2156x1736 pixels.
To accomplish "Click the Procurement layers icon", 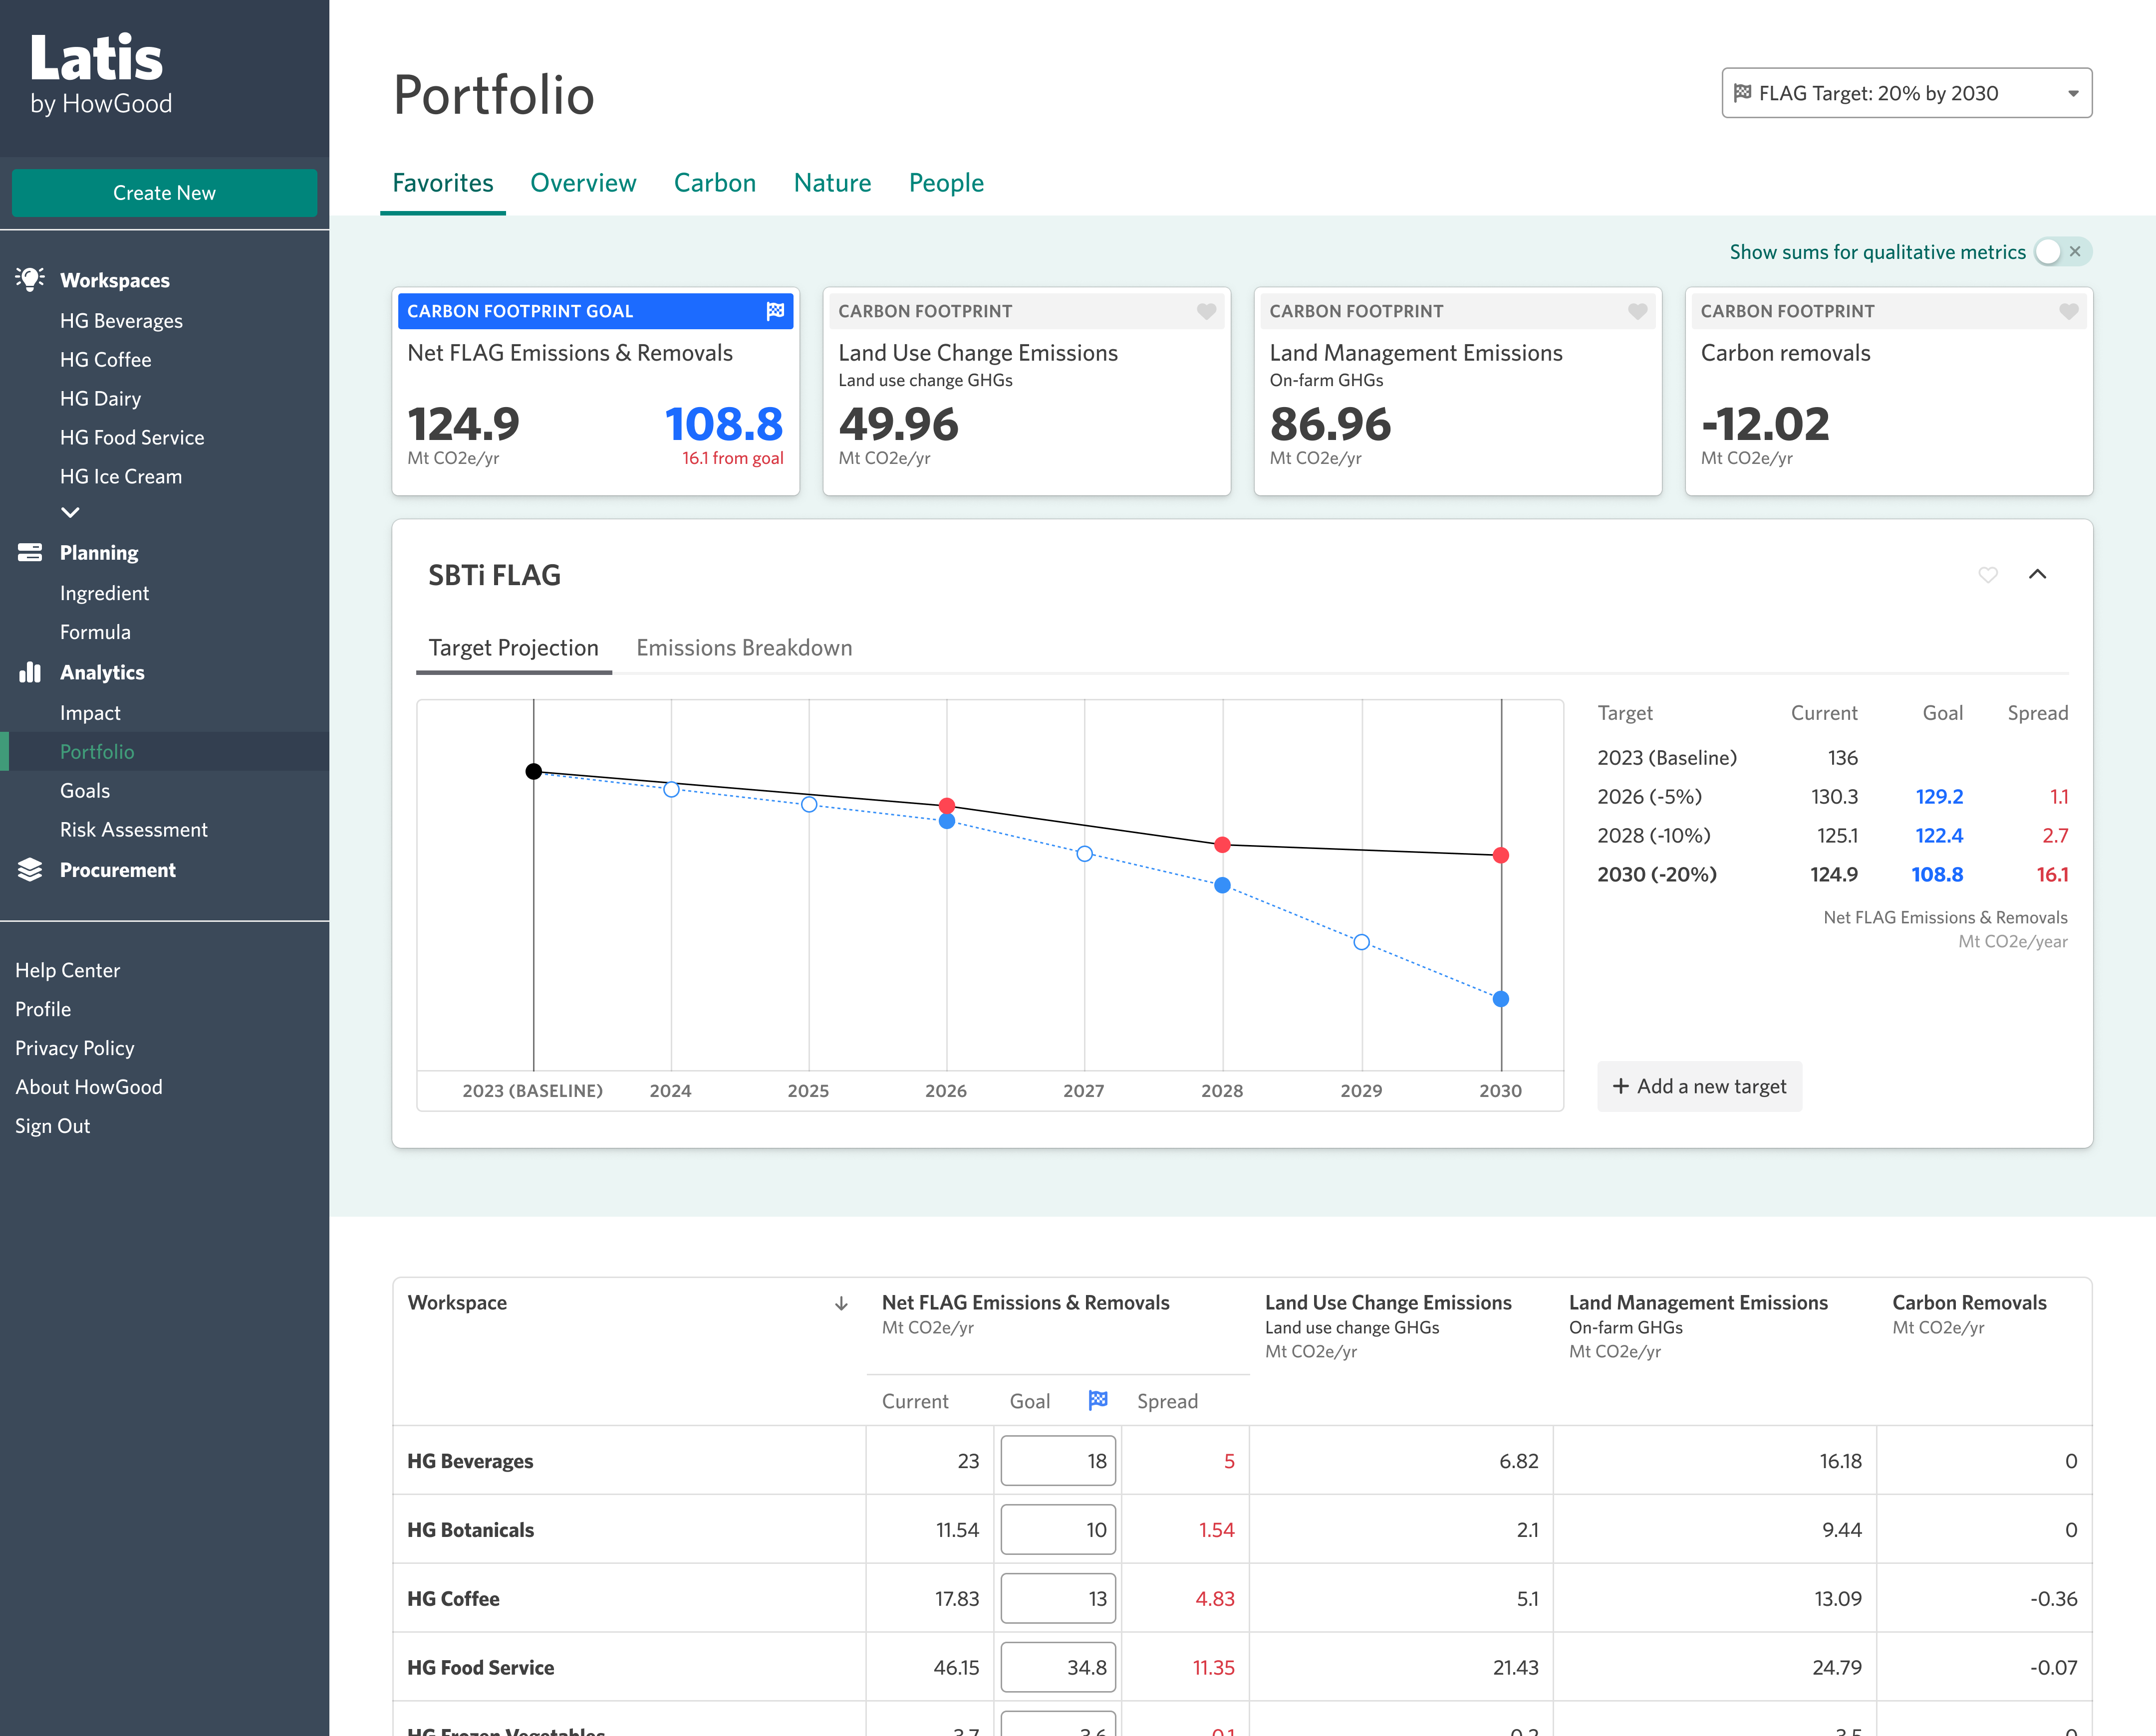I will coord(30,870).
